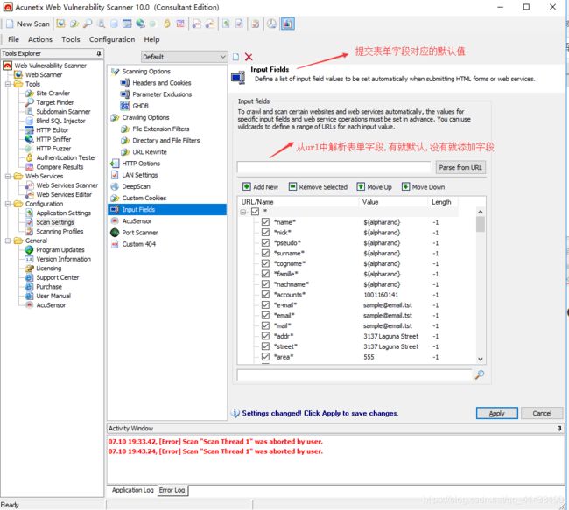Click the reporter toolbar icon at far right
The height and width of the screenshot is (510, 569).
[x=288, y=24]
